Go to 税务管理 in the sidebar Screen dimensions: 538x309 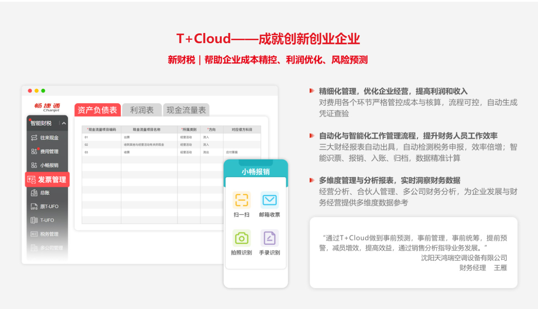[x=44, y=234]
